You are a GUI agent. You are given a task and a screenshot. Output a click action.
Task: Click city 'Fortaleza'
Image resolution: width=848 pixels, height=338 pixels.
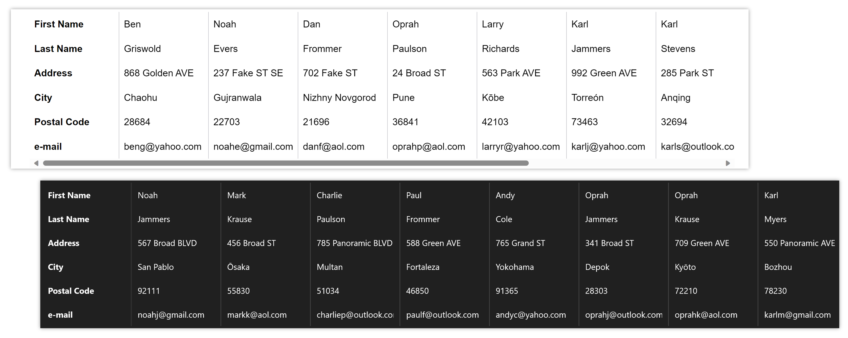(423, 267)
